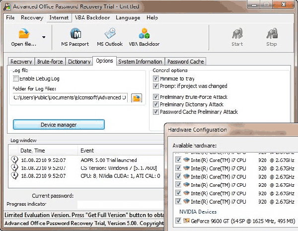Screen dimensions: 298x231
Task: Expand the Open file dropdown arrow
Action: [x=44, y=37]
